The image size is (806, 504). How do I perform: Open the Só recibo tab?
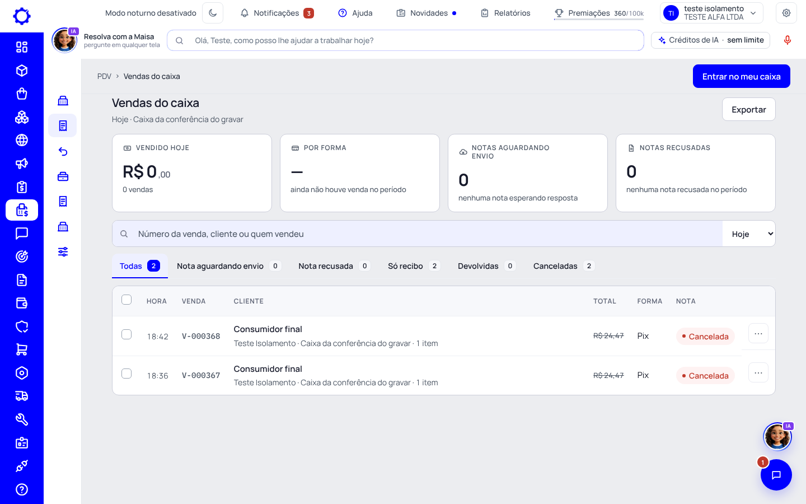[x=414, y=266]
